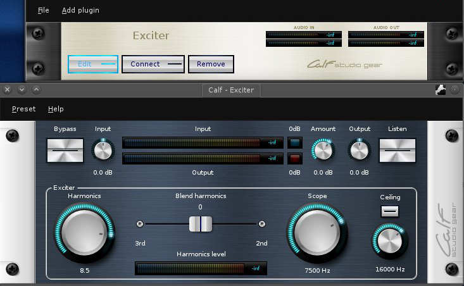
Task: Open the Help menu
Action: tap(56, 109)
